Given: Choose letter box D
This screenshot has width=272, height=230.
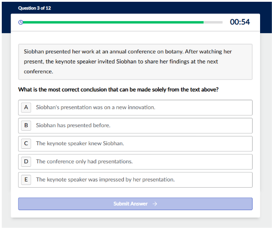Looking at the screenshot, I should [26, 162].
